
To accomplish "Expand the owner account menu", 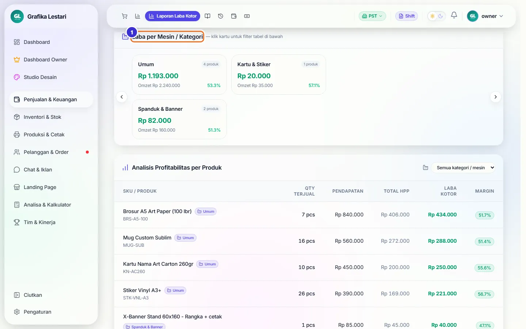I will point(485,16).
